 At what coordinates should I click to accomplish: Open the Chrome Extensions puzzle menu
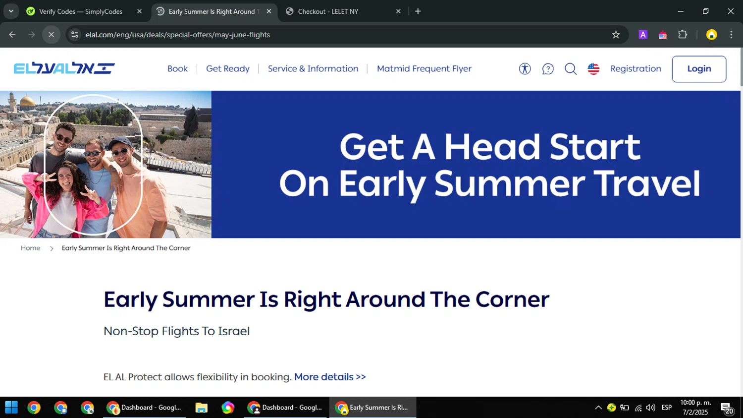pos(683,35)
